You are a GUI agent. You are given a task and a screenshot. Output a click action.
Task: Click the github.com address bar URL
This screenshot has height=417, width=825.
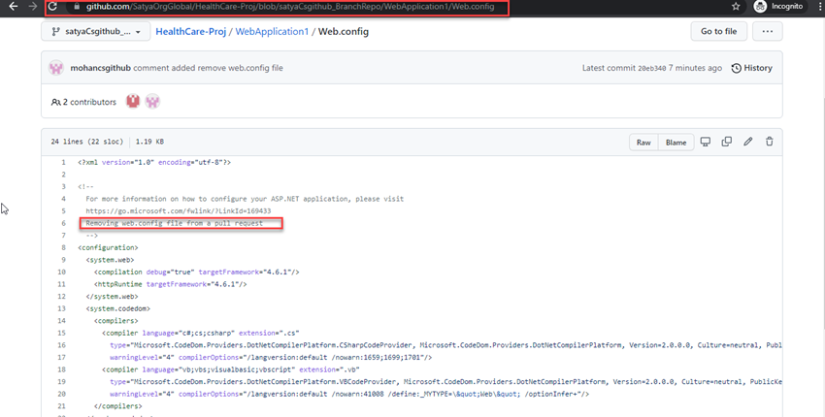(290, 7)
